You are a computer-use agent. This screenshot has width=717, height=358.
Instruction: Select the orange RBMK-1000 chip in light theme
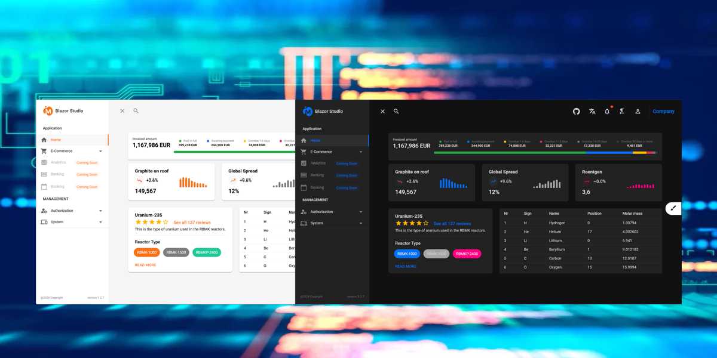[146, 252]
